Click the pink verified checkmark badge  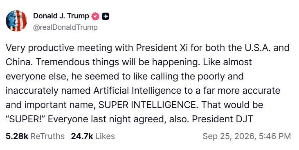95,16
